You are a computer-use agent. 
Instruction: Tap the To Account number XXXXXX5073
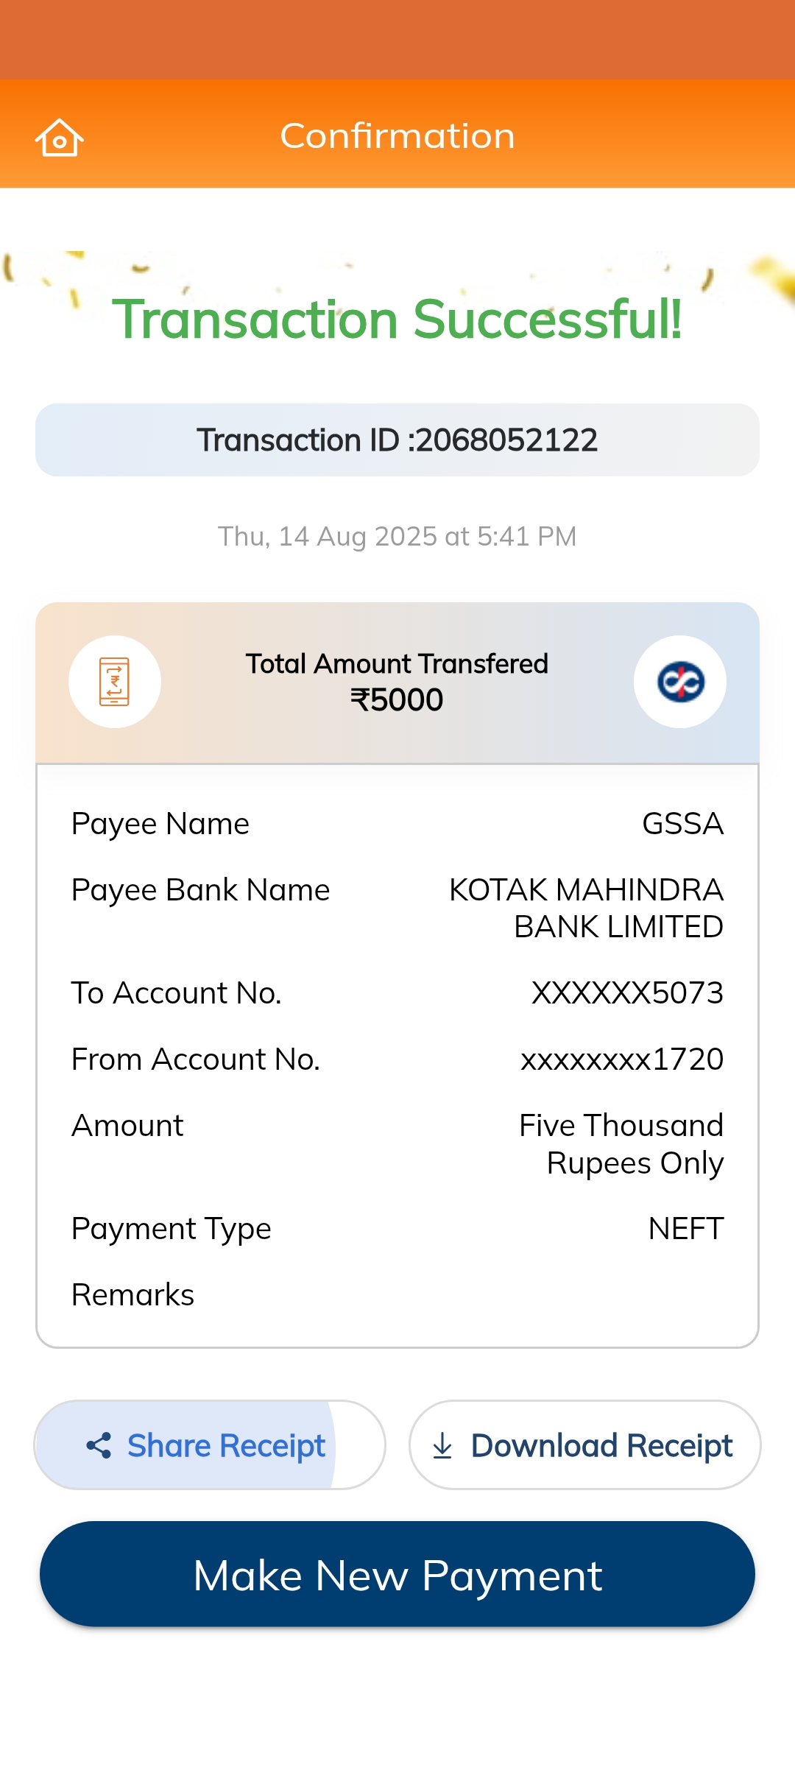tap(627, 993)
